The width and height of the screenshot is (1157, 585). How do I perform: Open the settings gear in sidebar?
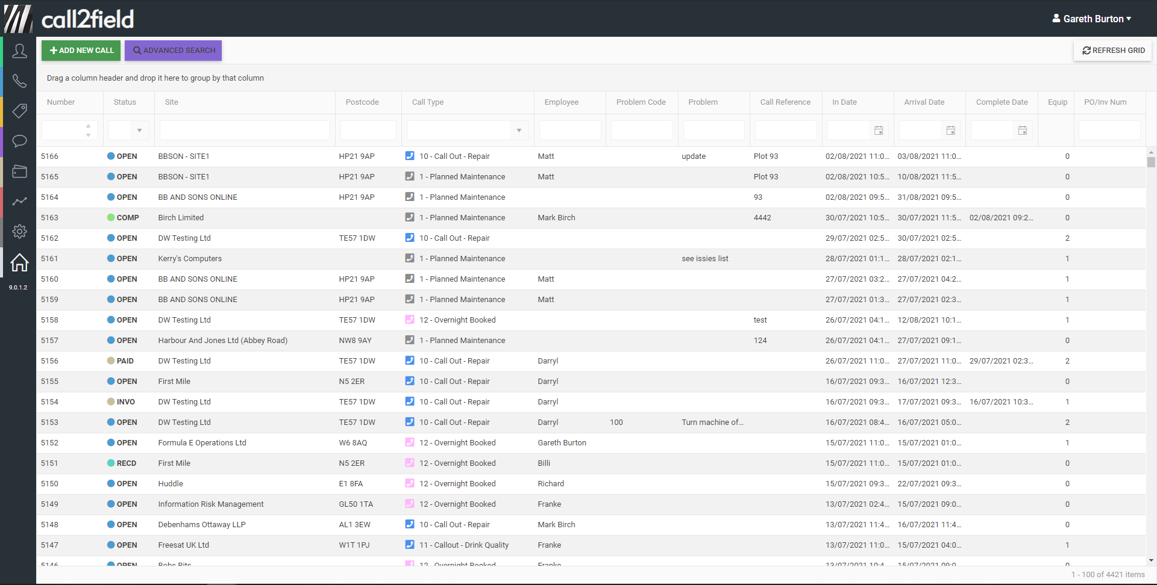click(x=19, y=232)
